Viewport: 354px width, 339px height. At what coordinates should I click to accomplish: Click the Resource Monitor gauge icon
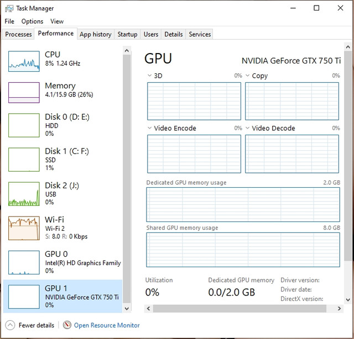(x=67, y=325)
